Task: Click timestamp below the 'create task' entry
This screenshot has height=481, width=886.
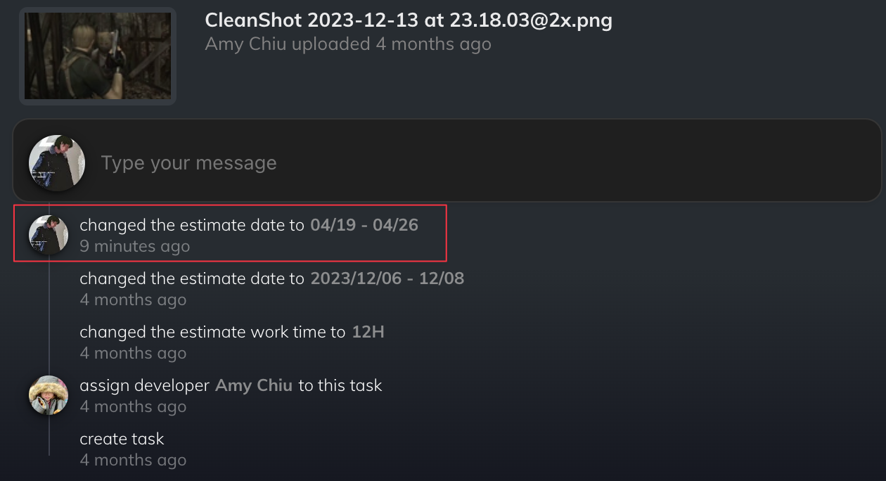Action: (x=133, y=460)
